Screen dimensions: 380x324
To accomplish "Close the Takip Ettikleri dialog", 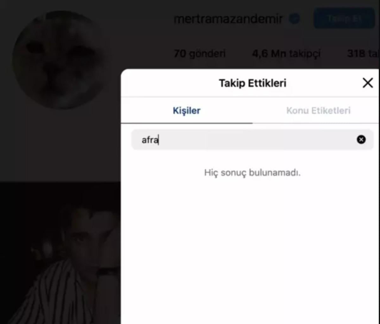I will [x=368, y=83].
